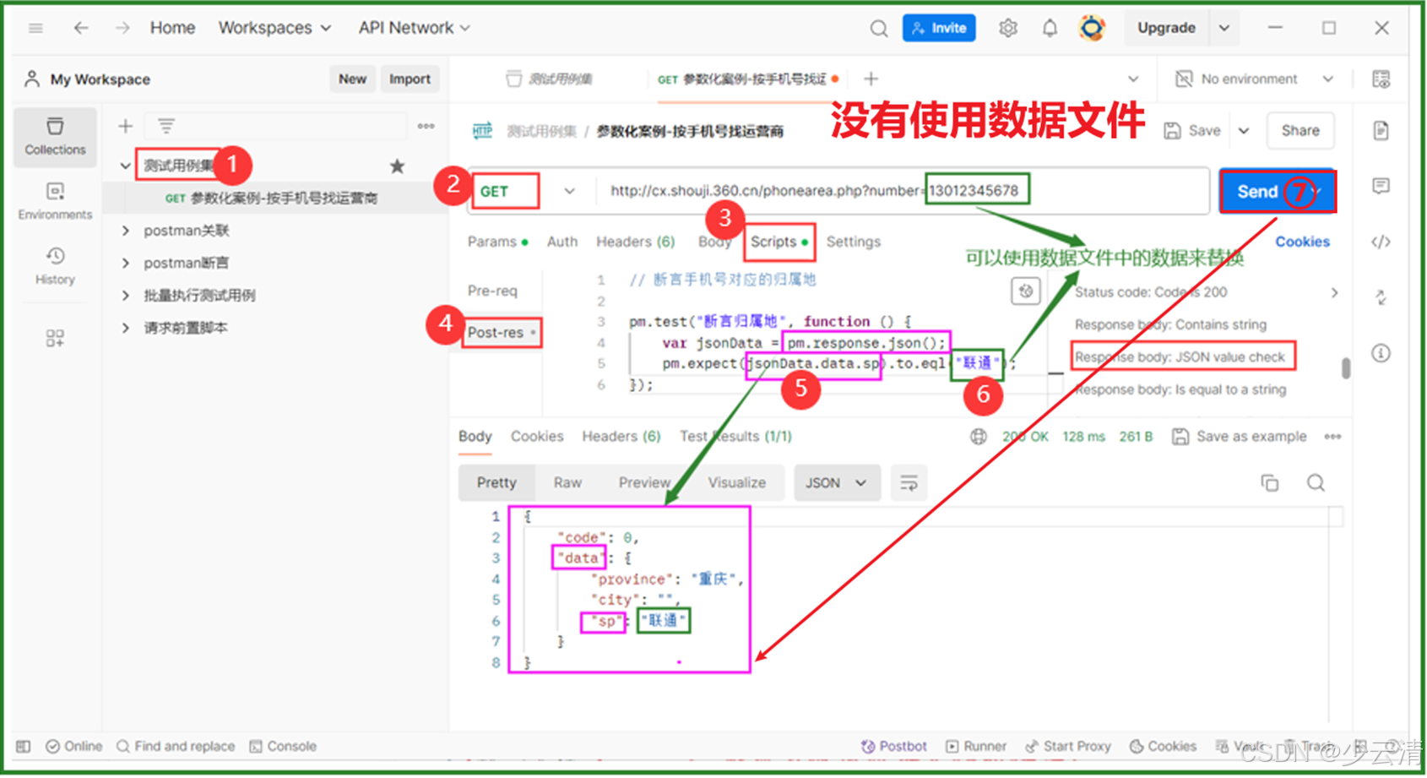
Task: Open the notifications bell
Action: coord(1049,29)
